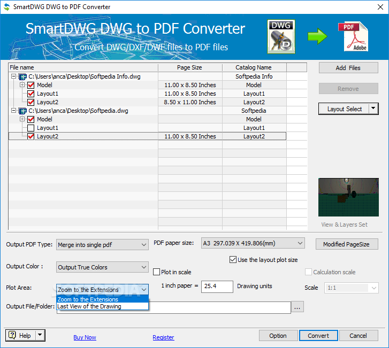Click the Add Files button
The height and width of the screenshot is (348, 389).
348,68
